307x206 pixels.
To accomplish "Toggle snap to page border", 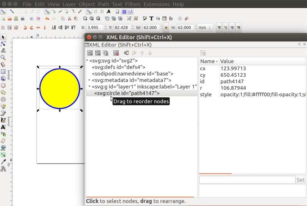I will pyautogui.click(x=117, y=12).
